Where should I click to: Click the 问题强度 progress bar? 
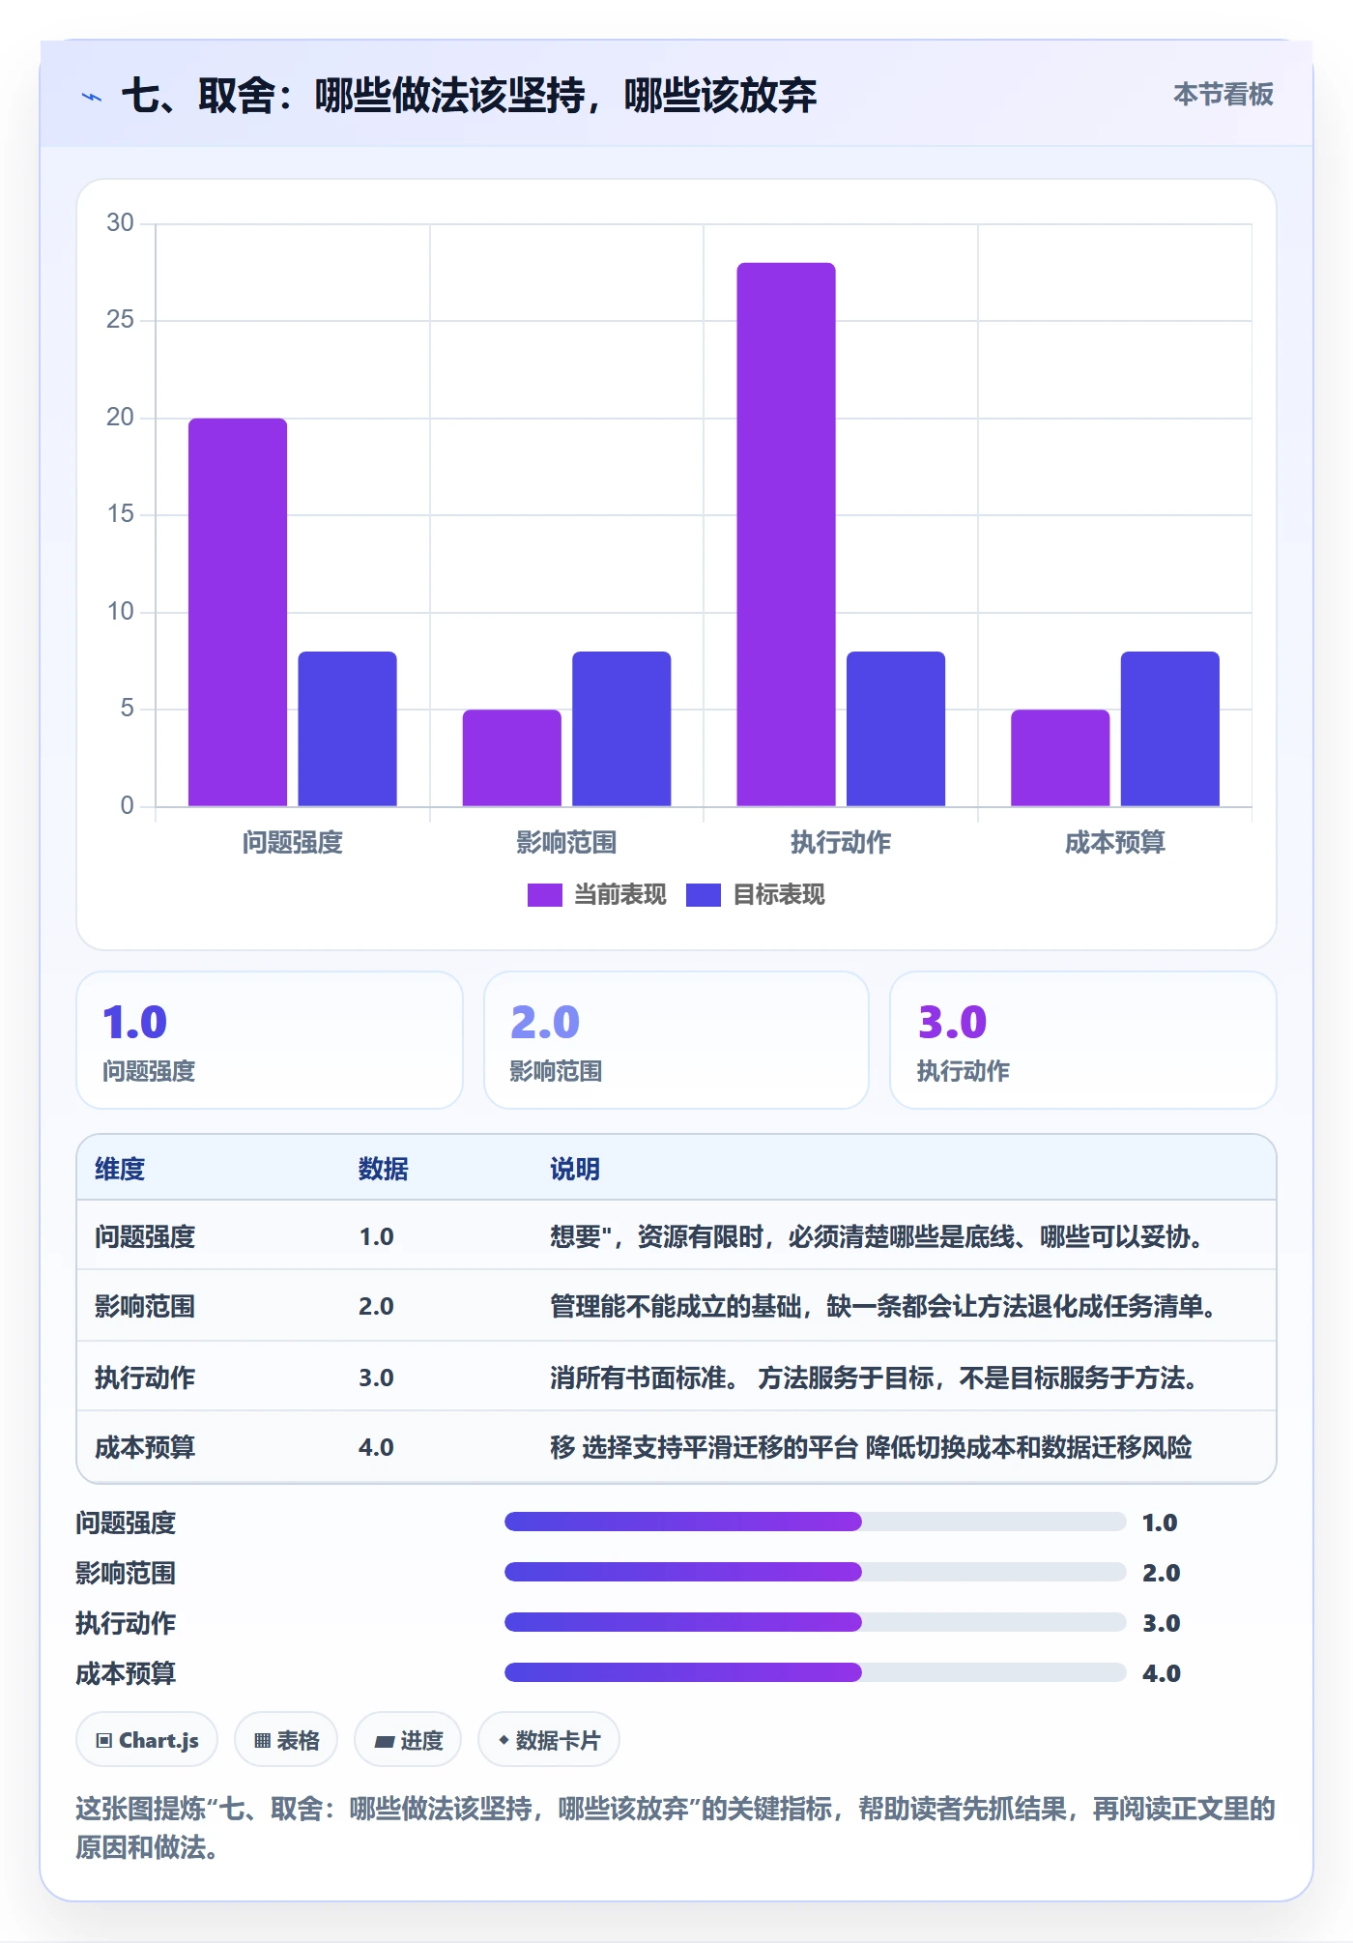[815, 1522]
